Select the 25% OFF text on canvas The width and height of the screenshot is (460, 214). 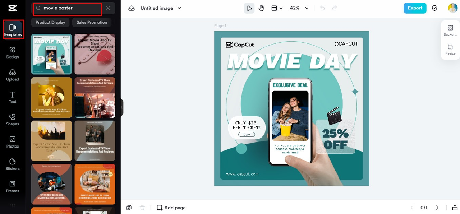[x=335, y=139]
